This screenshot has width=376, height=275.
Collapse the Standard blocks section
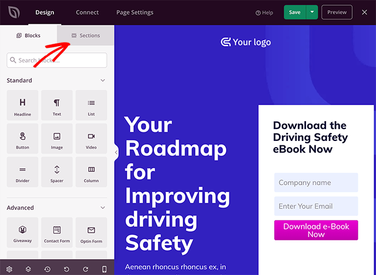click(103, 81)
